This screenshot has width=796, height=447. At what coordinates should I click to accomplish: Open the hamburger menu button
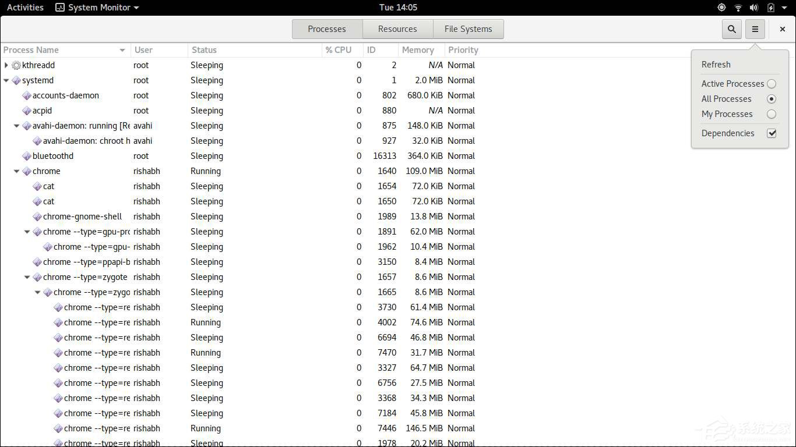click(x=755, y=29)
